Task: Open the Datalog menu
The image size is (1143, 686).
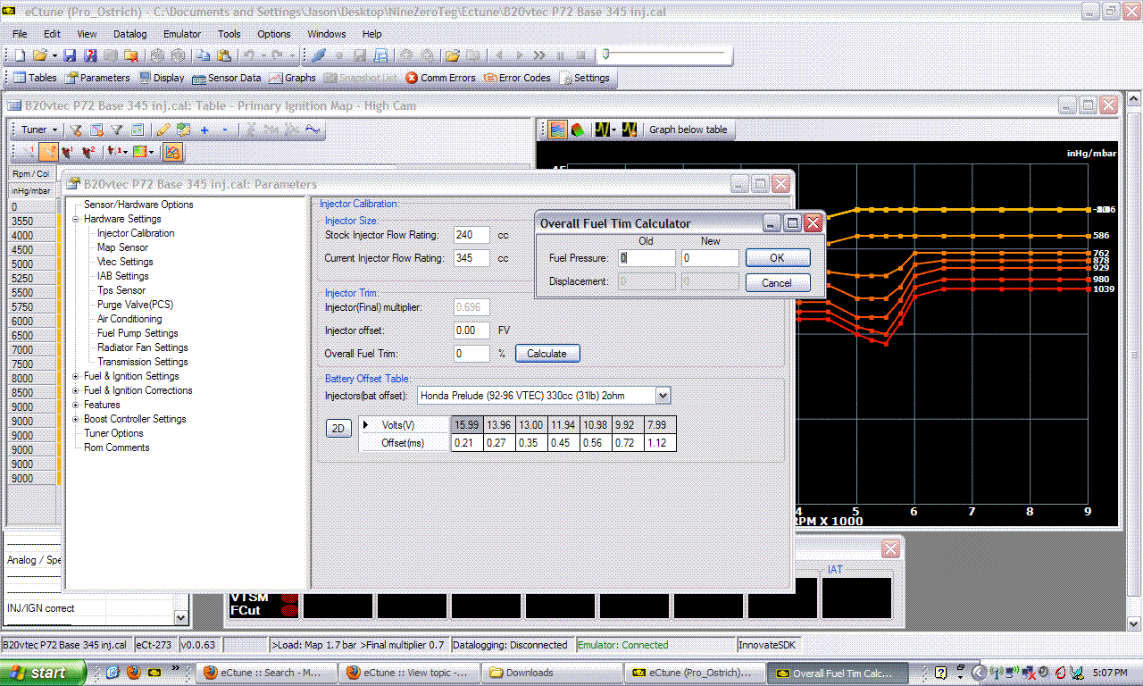Action: [x=130, y=34]
